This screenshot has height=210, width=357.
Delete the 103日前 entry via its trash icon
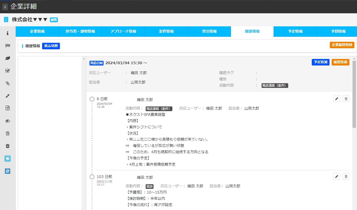click(346, 176)
